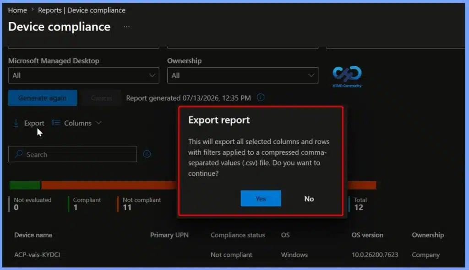This screenshot has height=270, width=469.
Task: Click the Total count 12
Action: click(359, 207)
